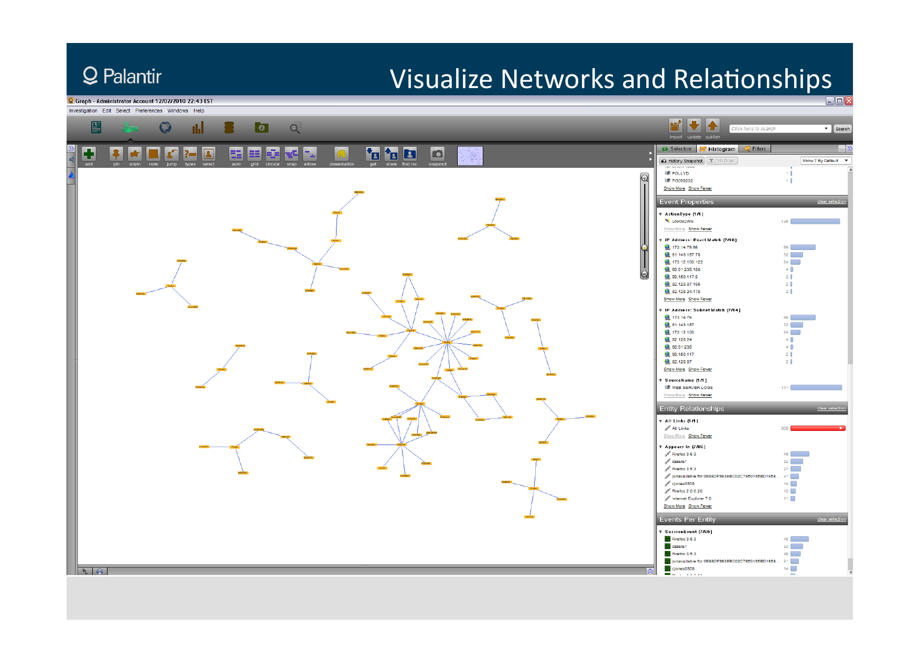The image size is (920, 650).
Task: Open the info folder application icon
Action: [262, 127]
